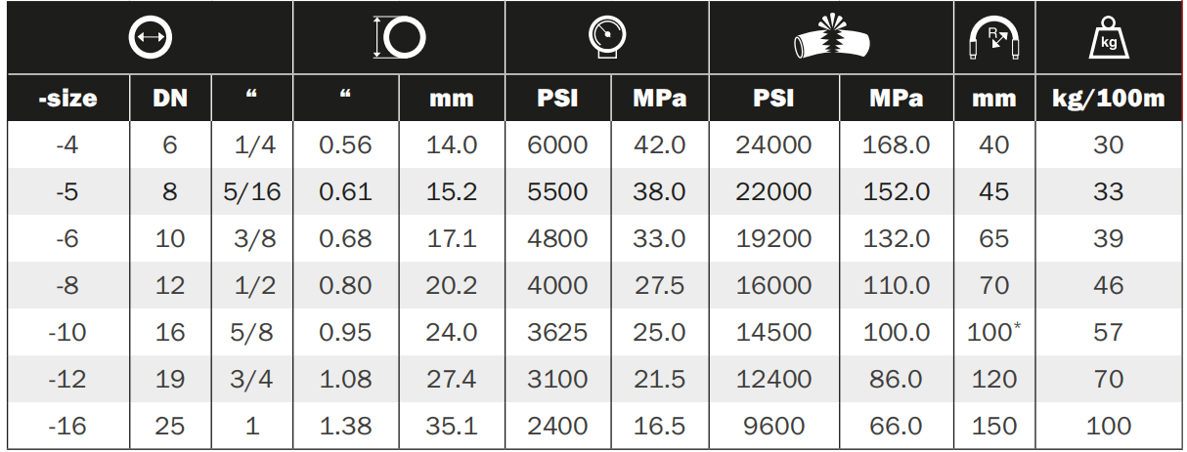Click the -16 size row cell
Image resolution: width=1187 pixels, height=452 pixels.
coord(66,427)
